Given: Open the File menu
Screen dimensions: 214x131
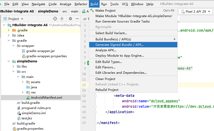Looking at the screenshot, I should point(7,4).
